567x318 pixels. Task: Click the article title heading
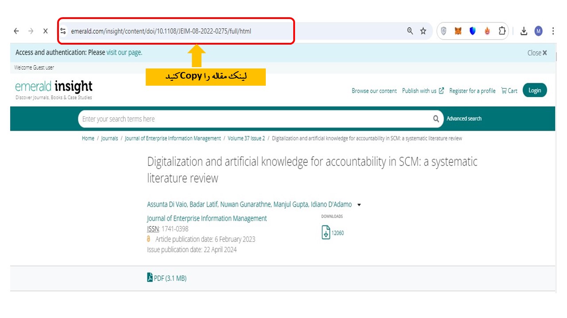tap(312, 170)
